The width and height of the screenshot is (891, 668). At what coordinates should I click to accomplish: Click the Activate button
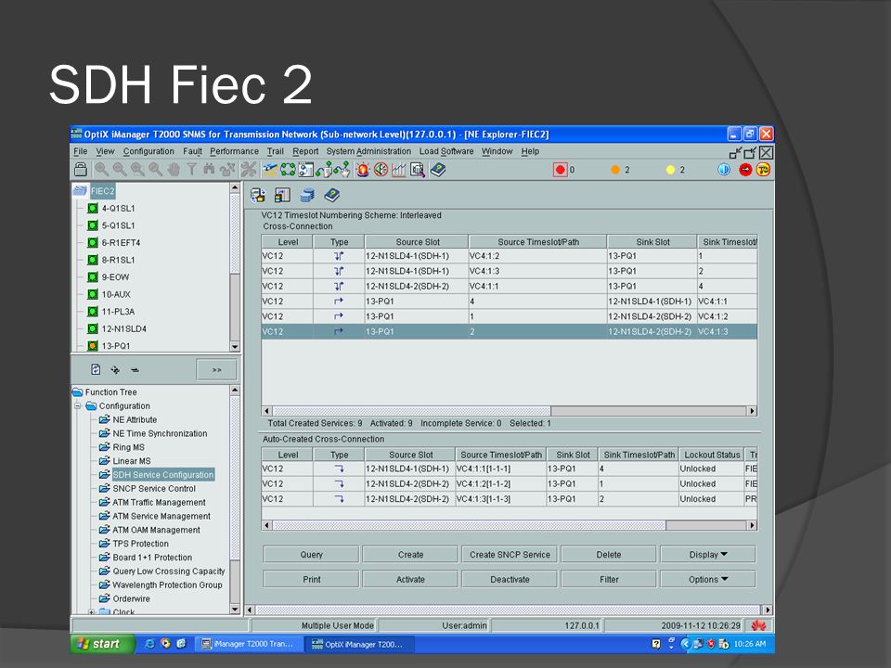410,579
